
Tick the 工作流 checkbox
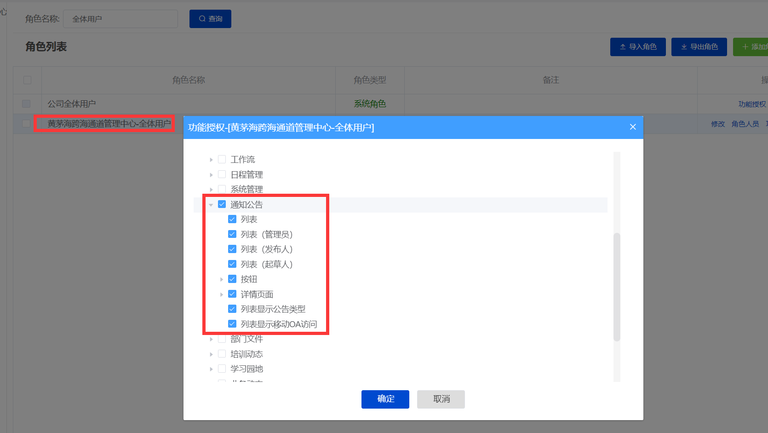[222, 159]
